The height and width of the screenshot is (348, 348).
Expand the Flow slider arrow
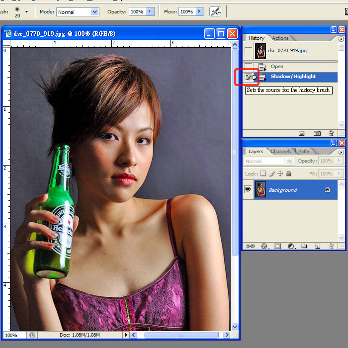pos(200,11)
